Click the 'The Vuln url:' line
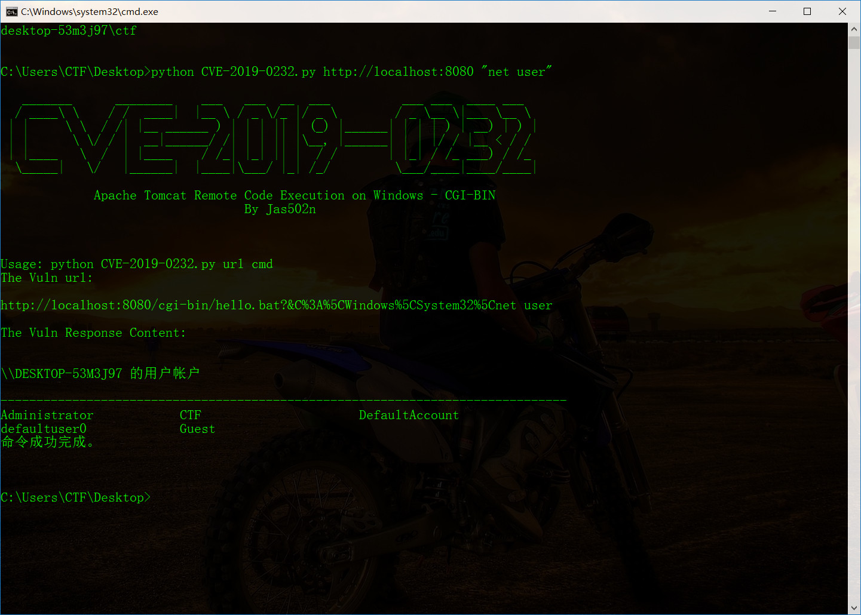861x615 pixels. 47,278
